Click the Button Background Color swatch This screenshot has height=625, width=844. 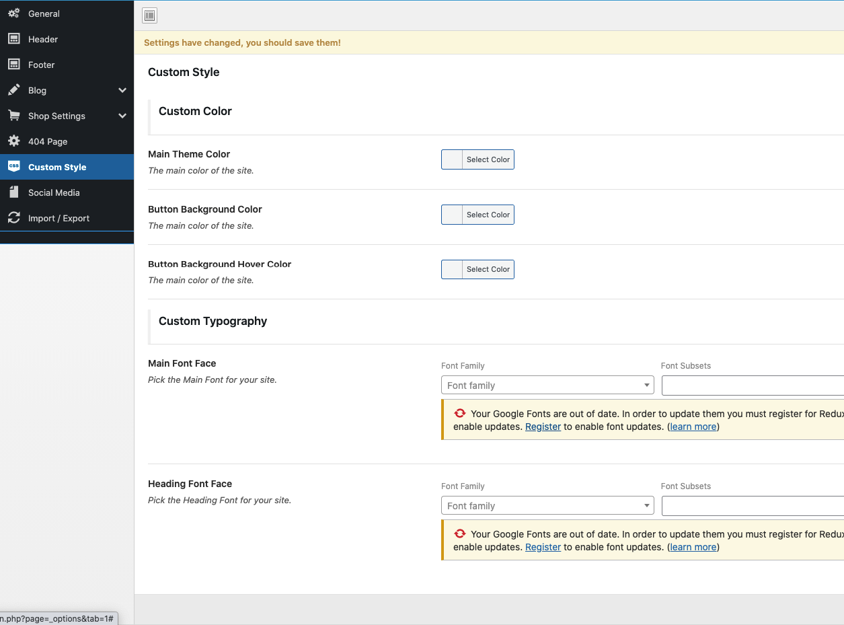[452, 215]
